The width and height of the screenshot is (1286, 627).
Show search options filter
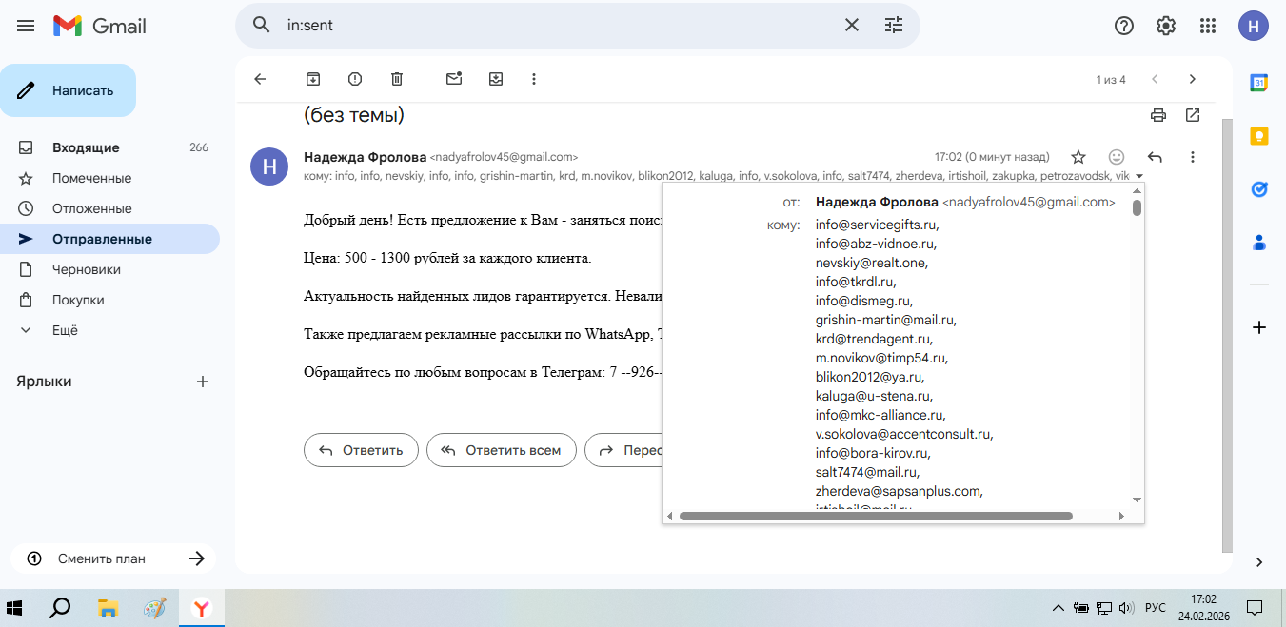[893, 26]
